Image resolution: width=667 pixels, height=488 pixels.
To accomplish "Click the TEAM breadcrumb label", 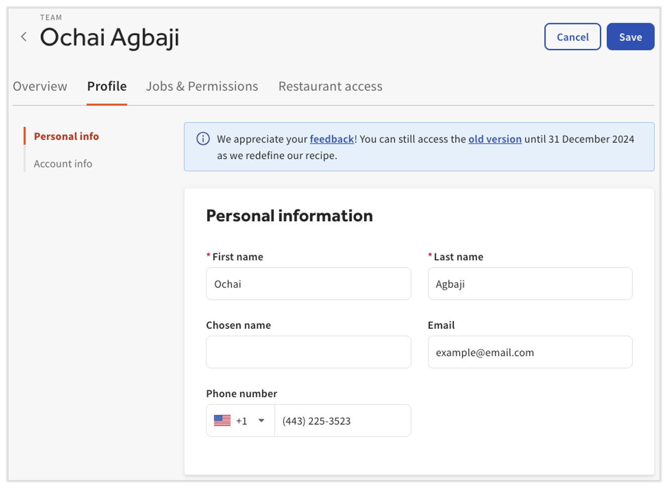I will click(x=50, y=17).
